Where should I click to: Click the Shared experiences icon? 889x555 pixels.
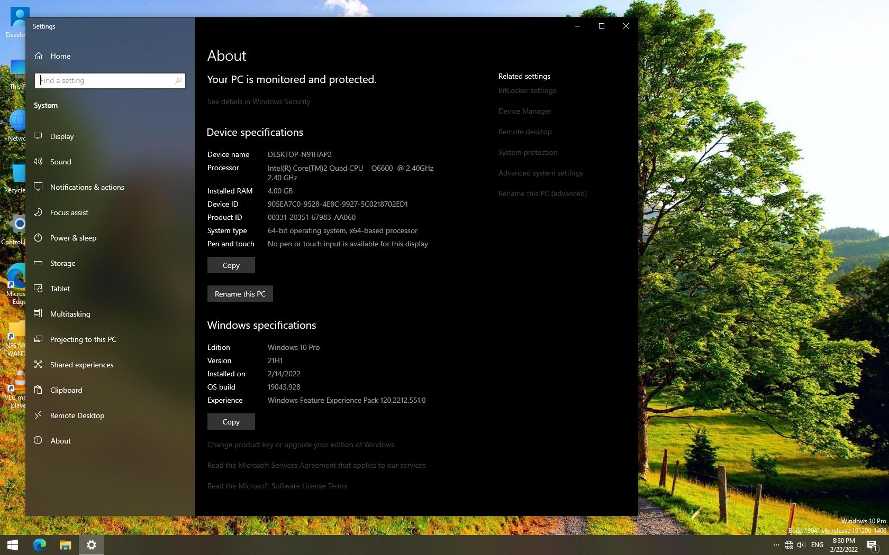[38, 364]
